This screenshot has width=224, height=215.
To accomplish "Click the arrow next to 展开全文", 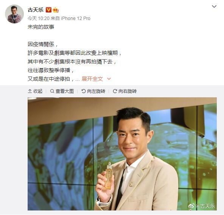I will (x=109, y=79).
